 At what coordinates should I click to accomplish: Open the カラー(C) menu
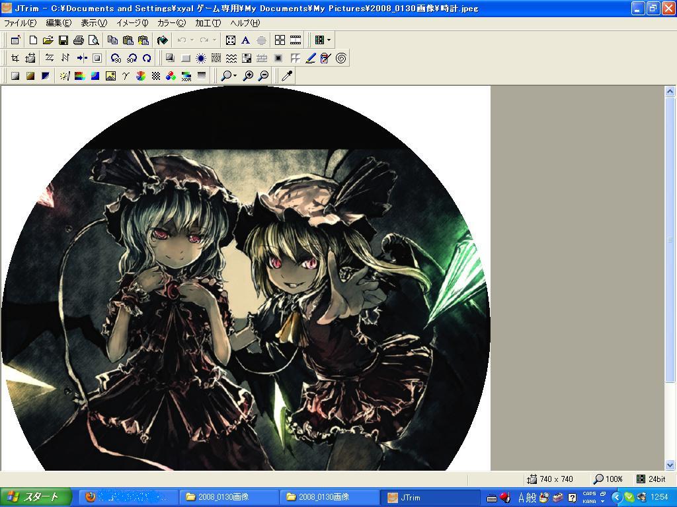click(171, 23)
